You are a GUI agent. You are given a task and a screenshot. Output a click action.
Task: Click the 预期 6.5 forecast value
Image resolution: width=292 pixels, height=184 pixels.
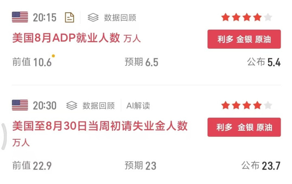coord(141,62)
